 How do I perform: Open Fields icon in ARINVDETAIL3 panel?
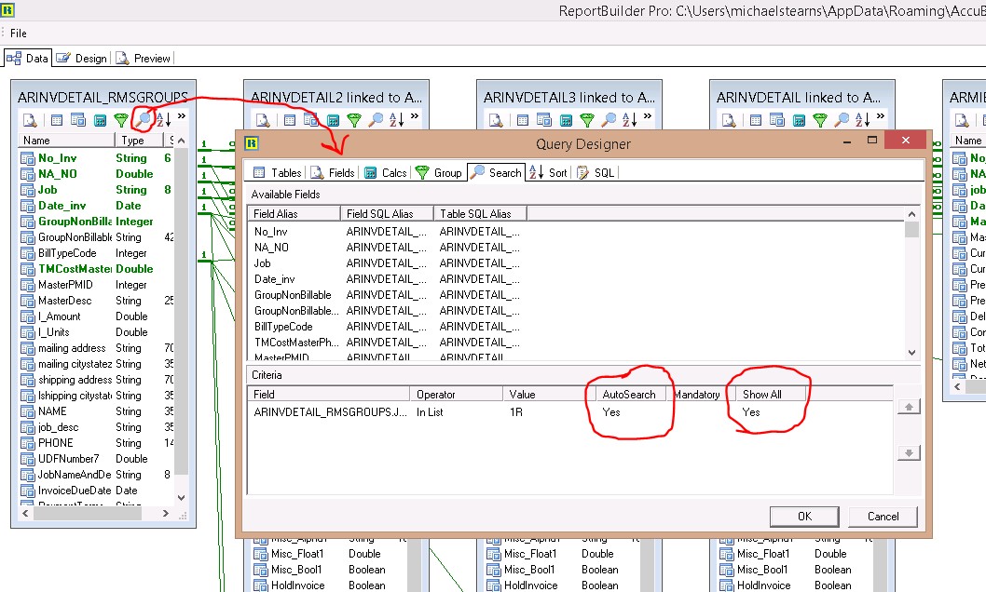(x=544, y=119)
